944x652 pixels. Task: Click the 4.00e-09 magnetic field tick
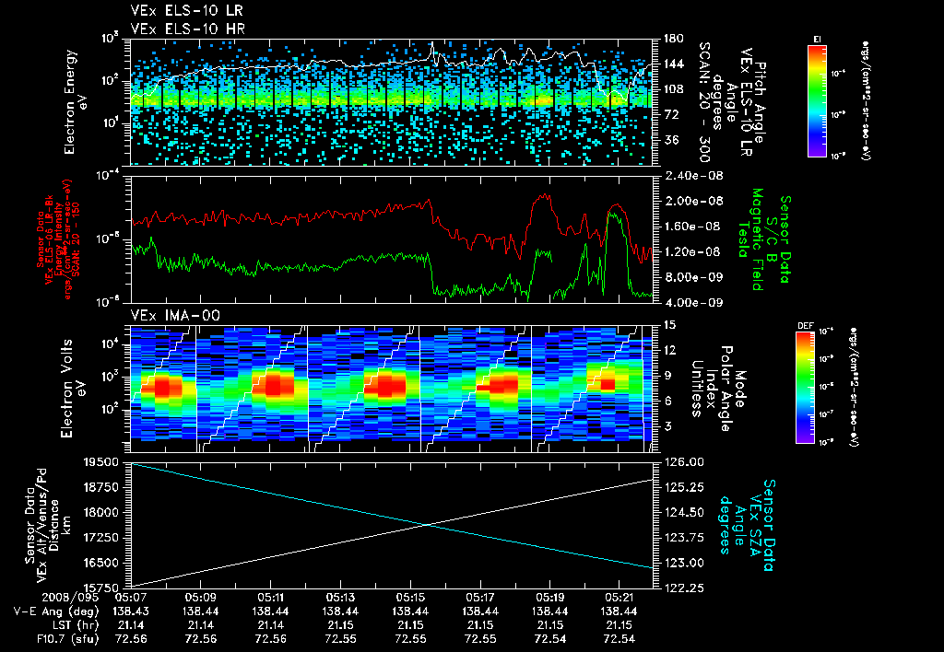pos(692,303)
